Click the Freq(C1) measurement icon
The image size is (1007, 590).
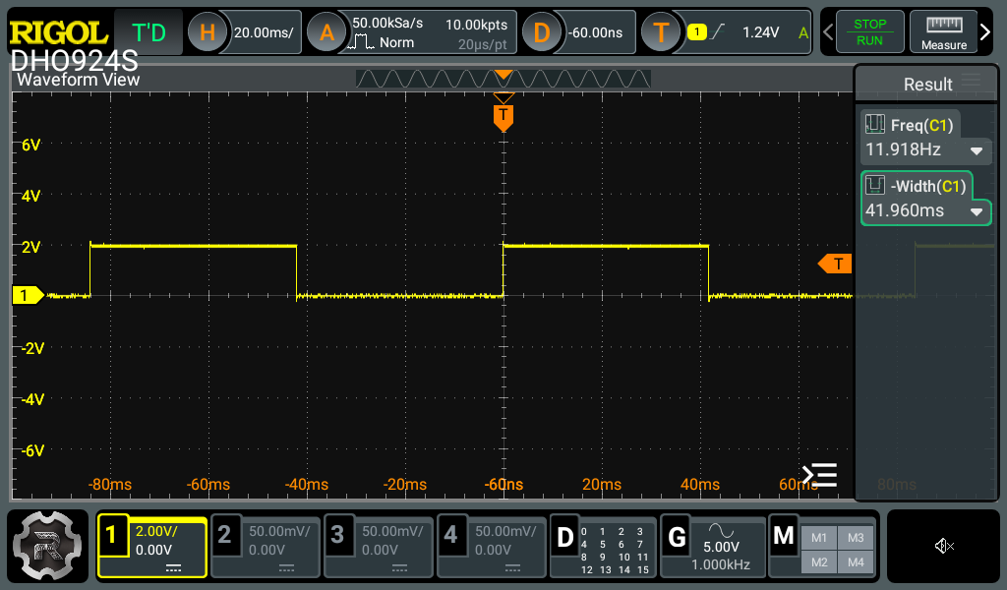point(874,124)
